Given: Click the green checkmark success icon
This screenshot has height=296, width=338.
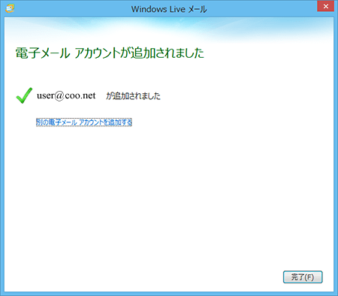Looking at the screenshot, I should (24, 95).
